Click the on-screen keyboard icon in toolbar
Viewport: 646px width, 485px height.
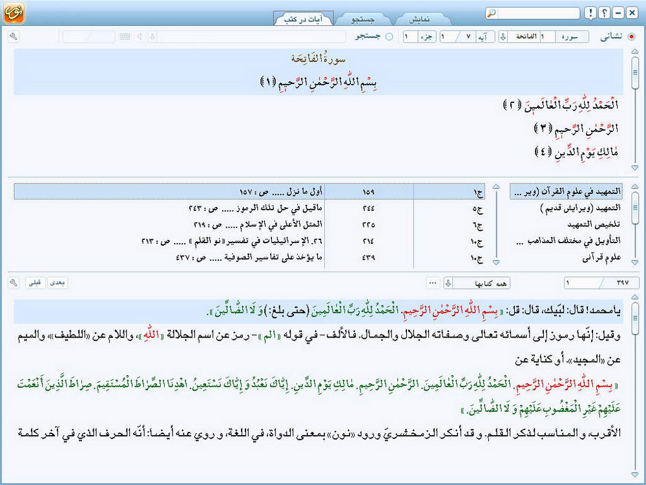[x=125, y=37]
